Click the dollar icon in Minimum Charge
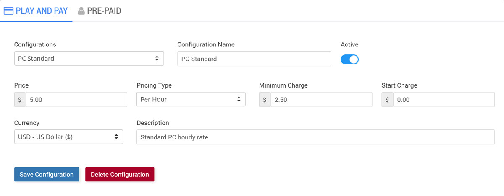The height and width of the screenshot is (196, 504). point(265,100)
